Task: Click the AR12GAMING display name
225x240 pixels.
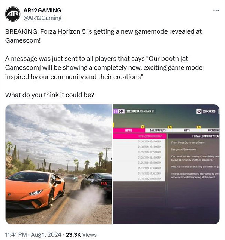Action: (42, 10)
